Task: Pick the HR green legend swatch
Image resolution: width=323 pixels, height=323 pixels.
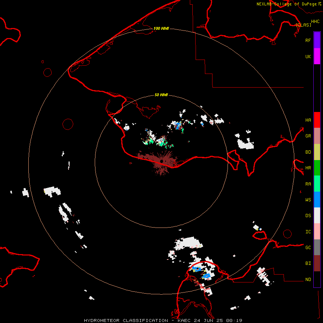Action: point(317,168)
